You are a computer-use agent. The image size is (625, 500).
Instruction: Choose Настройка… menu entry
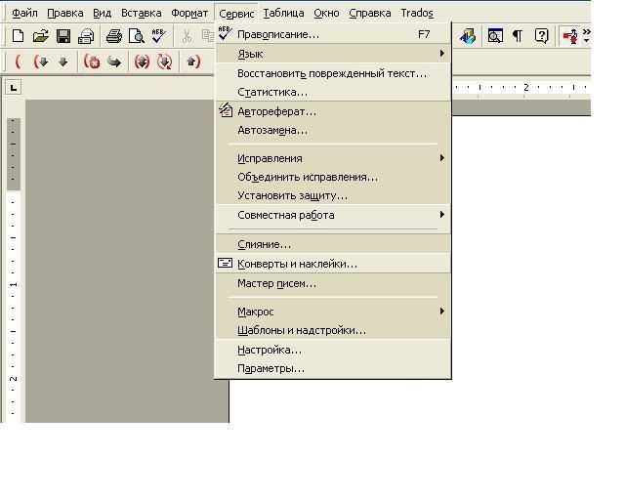point(333,350)
